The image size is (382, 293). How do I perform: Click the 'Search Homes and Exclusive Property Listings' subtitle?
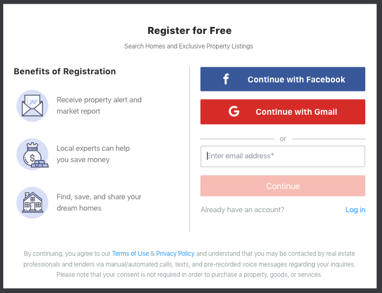pos(189,46)
